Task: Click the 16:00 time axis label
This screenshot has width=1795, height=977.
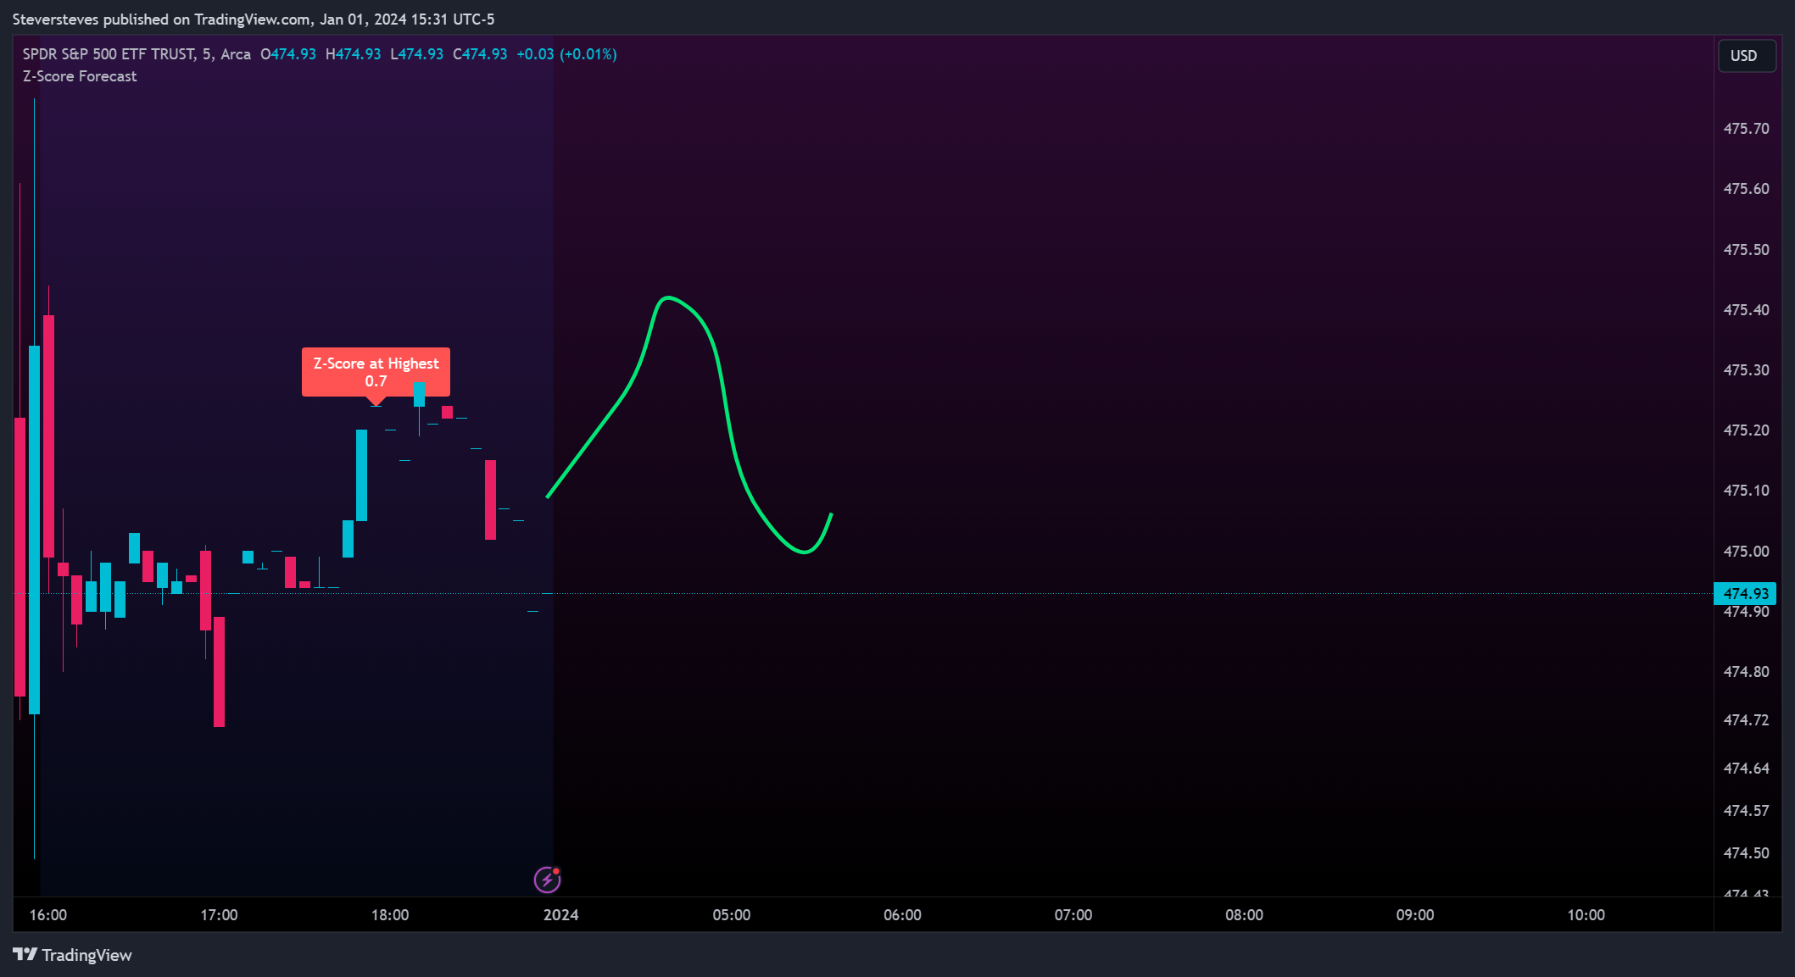Action: (48, 915)
